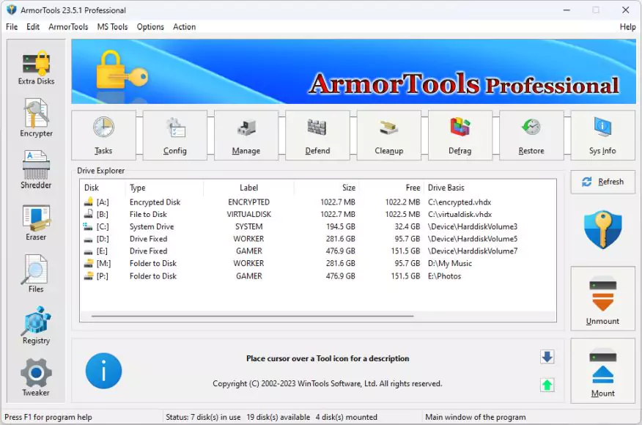Viewport: 642px width, 425px height.
Task: Open the Eraser tool
Action: point(36,223)
